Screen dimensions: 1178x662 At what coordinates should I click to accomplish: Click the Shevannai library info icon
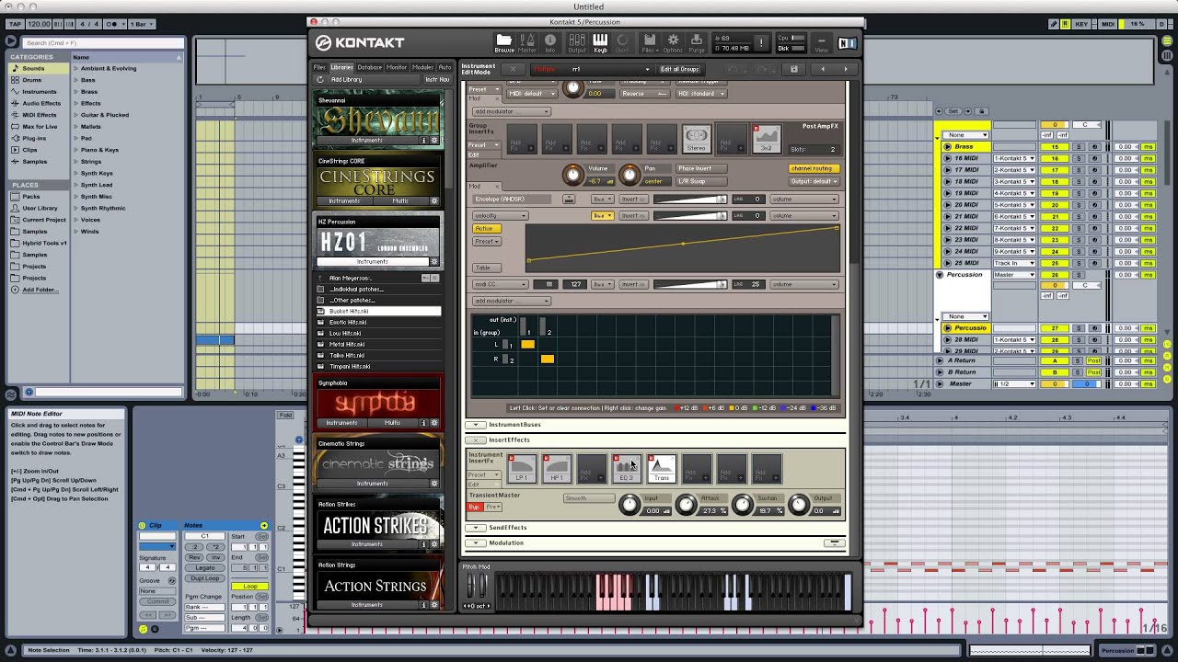click(424, 141)
